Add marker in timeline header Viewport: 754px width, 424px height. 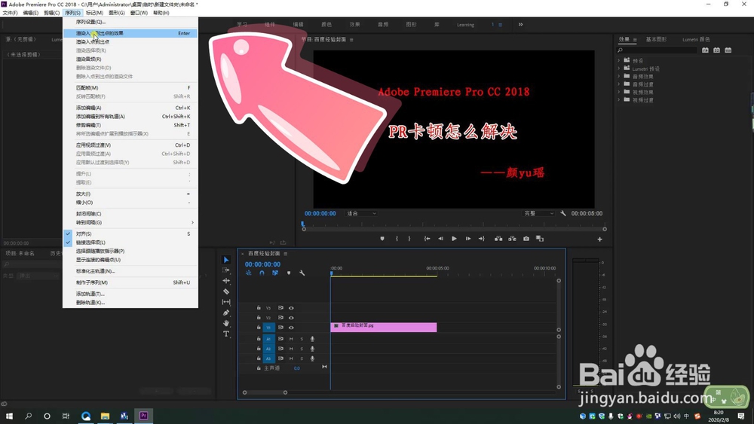point(289,273)
